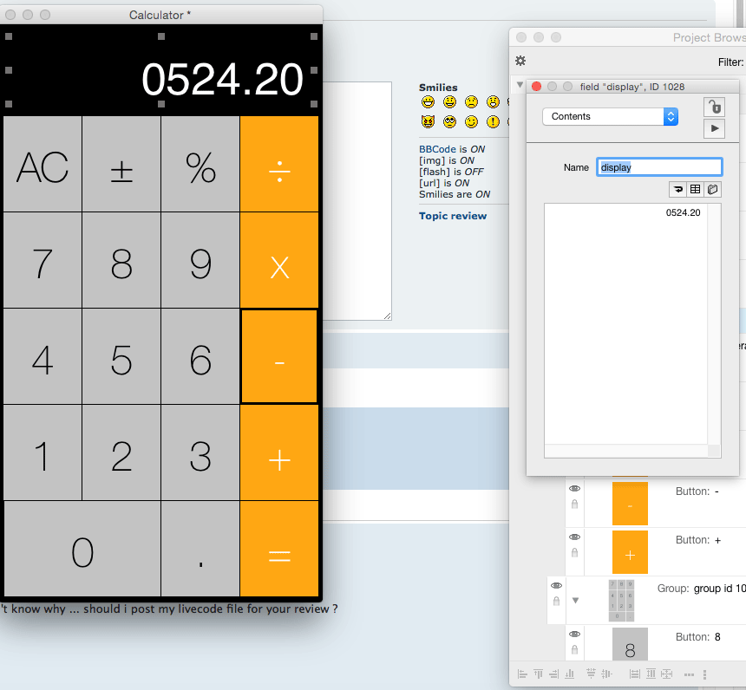Click the align right edges icon

pyautogui.click(x=553, y=674)
